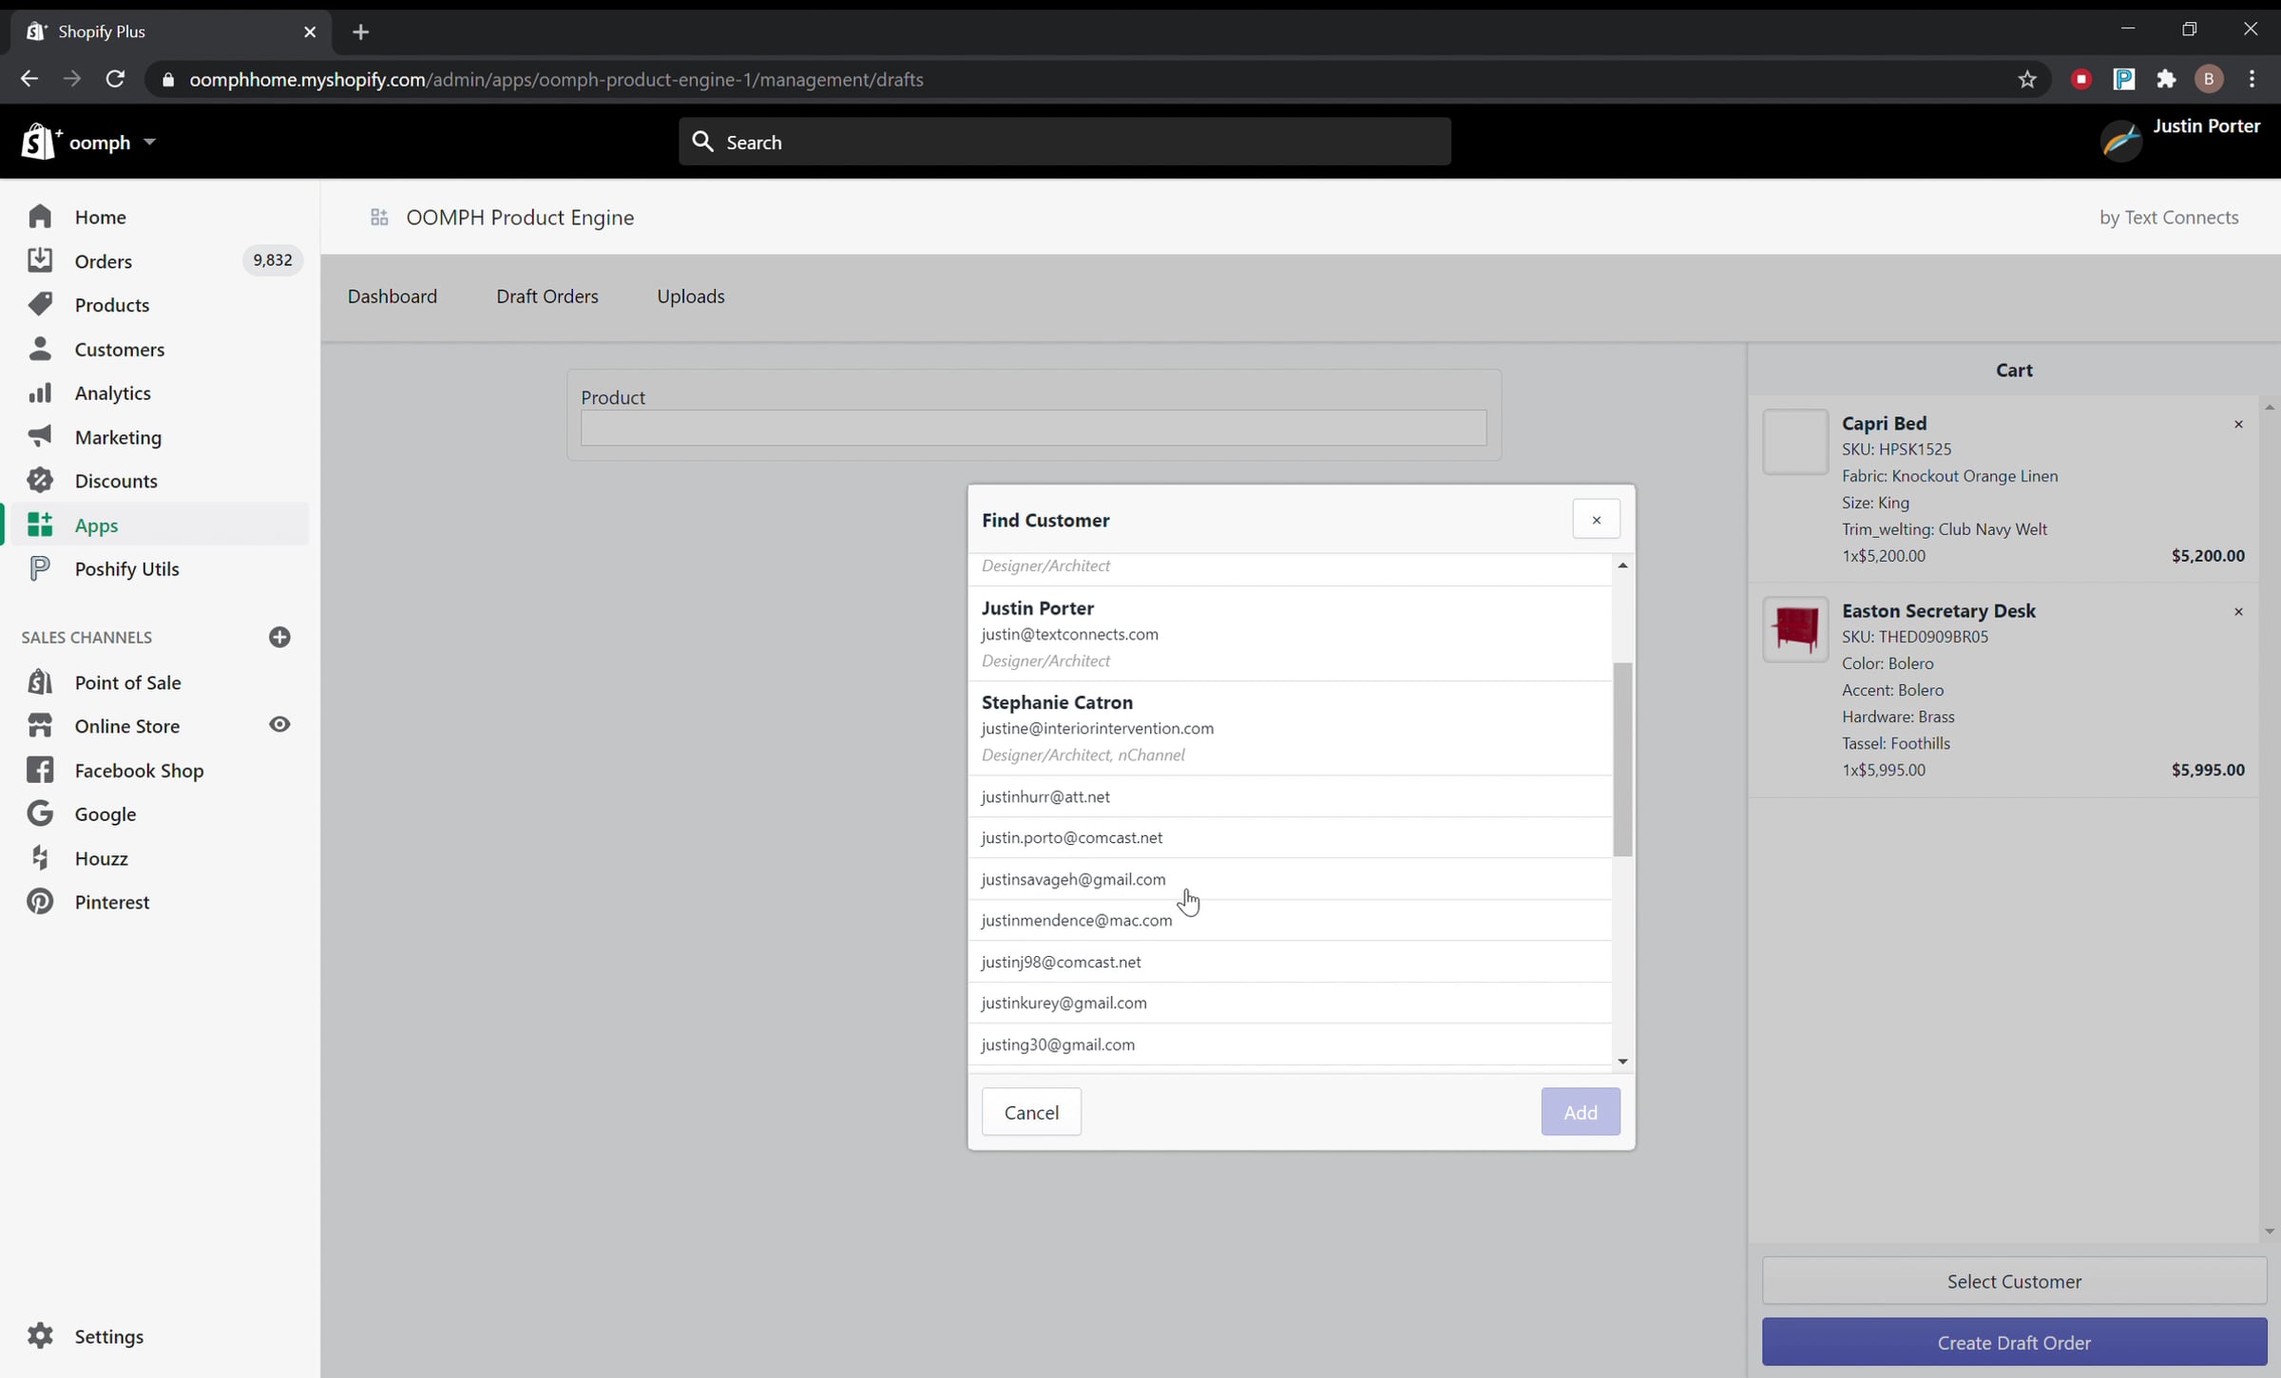Switch to the Dashboard tab
2281x1378 pixels.
[x=393, y=297]
